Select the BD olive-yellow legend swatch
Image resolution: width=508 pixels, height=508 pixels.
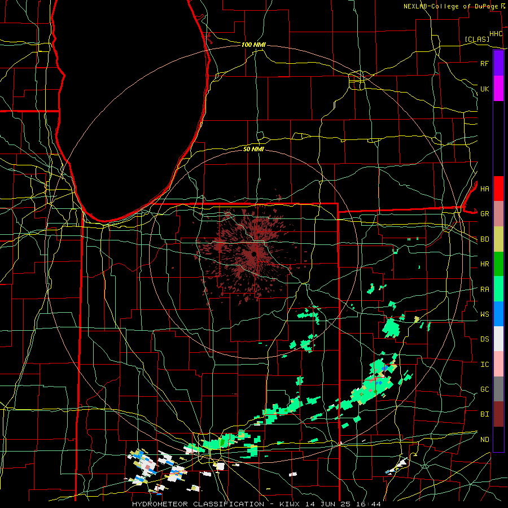pyautogui.click(x=498, y=239)
